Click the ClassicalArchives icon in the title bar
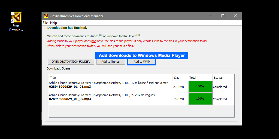 (46, 16)
